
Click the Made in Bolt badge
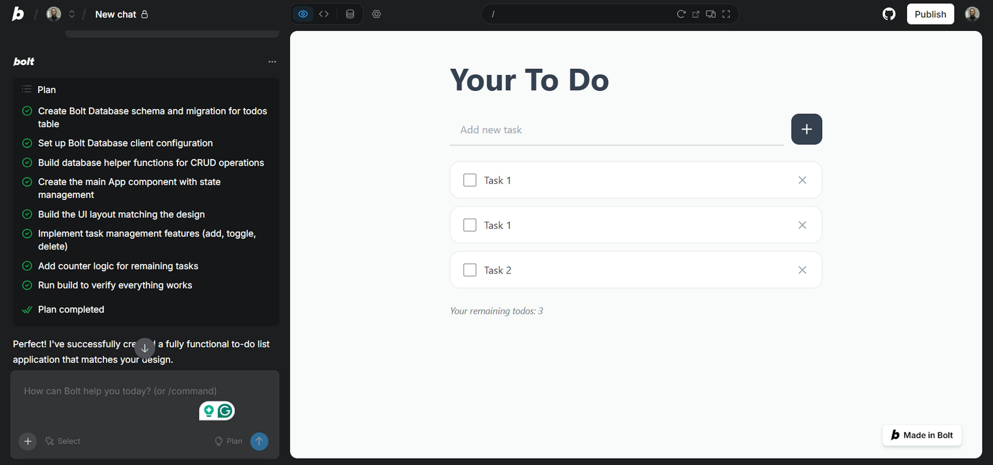[922, 435]
